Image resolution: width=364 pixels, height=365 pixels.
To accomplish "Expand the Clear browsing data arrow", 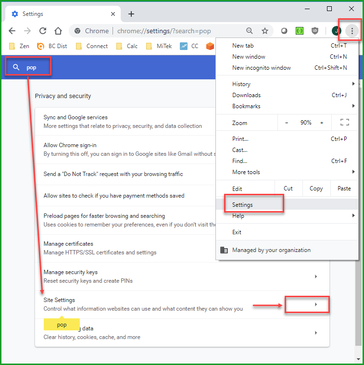I will click(x=316, y=333).
